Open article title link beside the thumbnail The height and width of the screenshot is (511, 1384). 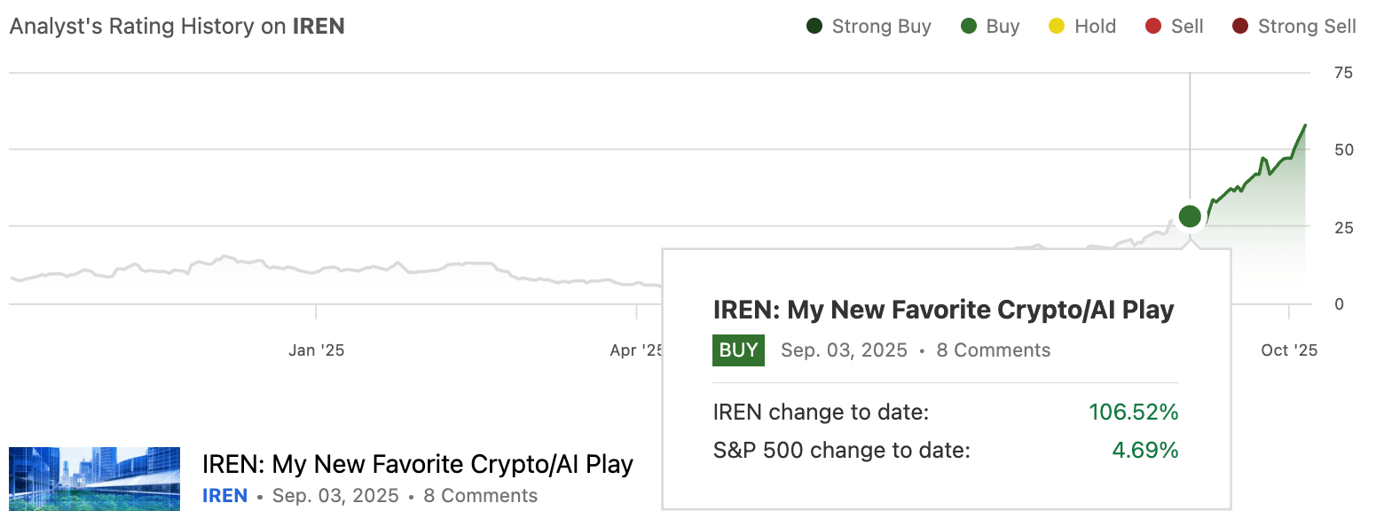(417, 464)
